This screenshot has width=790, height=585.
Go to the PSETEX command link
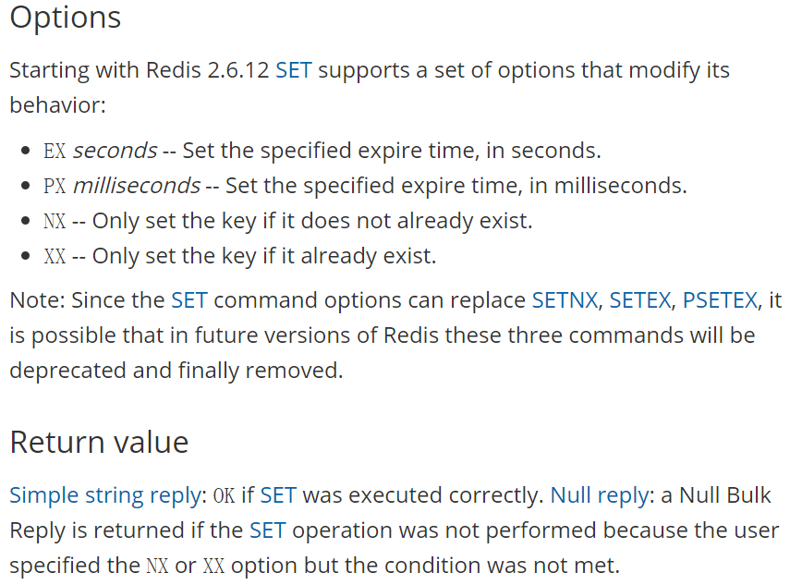[720, 300]
